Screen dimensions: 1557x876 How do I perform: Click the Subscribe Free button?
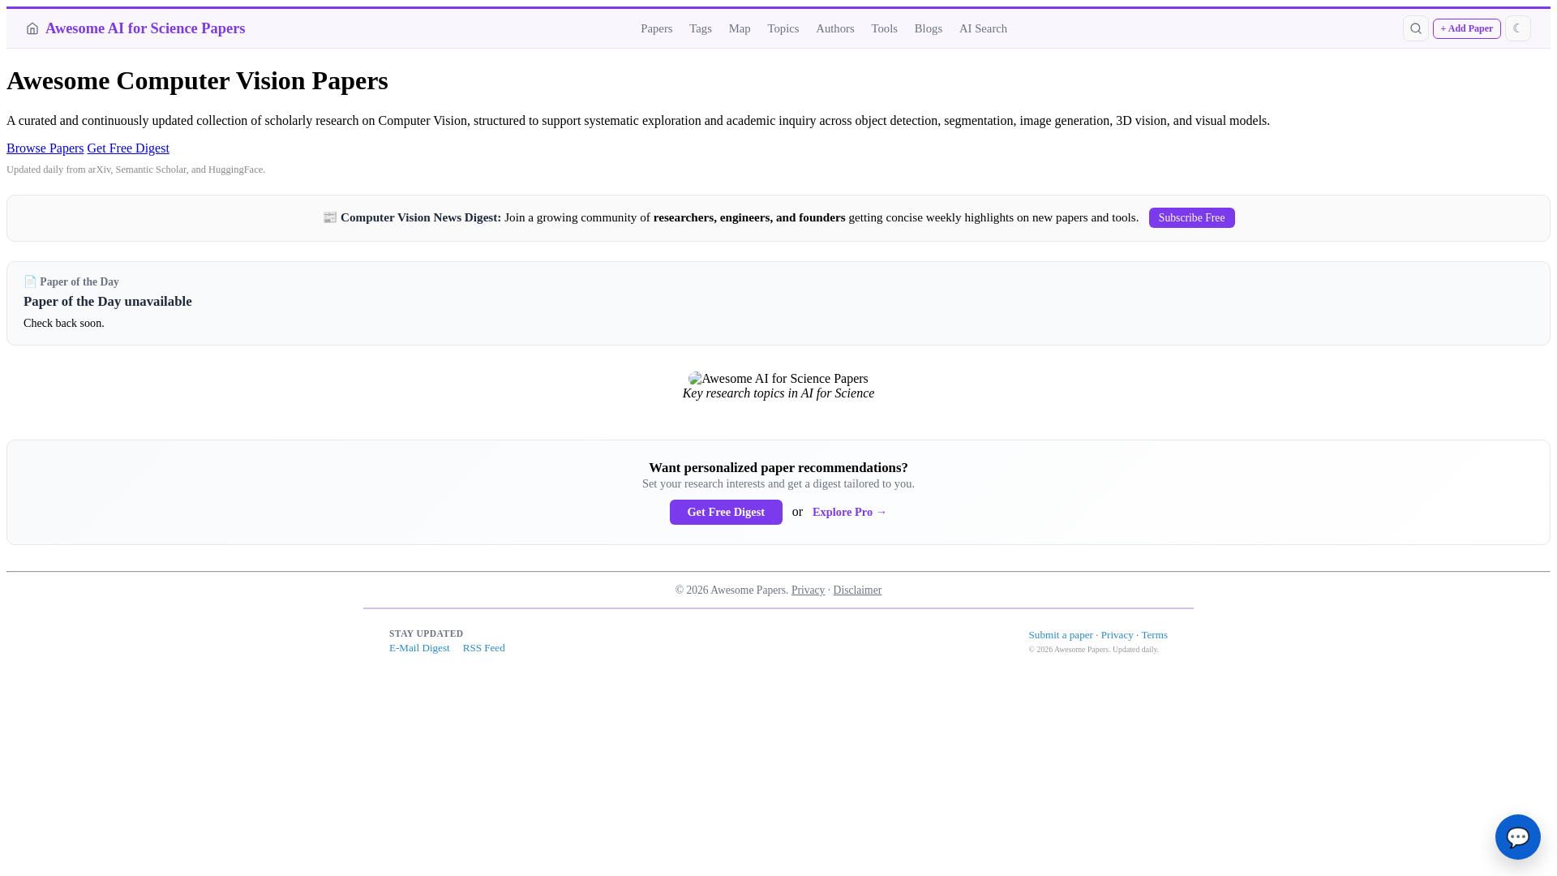point(1191,217)
